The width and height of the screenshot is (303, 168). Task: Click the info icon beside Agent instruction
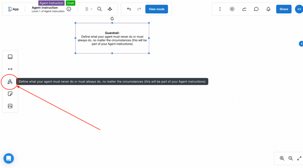[69, 9]
